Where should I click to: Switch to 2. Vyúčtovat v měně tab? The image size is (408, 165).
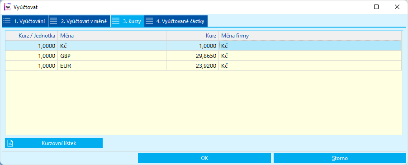(79, 21)
